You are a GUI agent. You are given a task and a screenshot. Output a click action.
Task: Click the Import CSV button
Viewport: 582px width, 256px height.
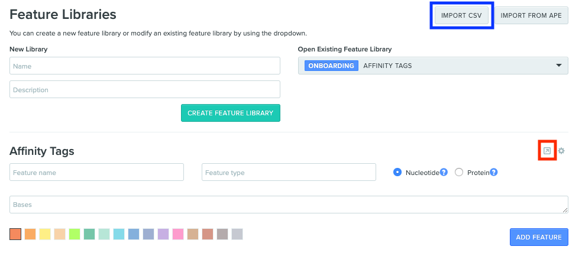[461, 15]
